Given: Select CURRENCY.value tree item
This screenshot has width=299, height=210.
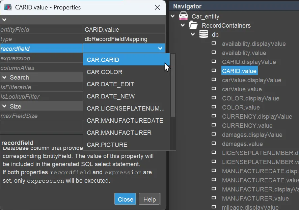Looking at the screenshot, I should pyautogui.click(x=247, y=126).
